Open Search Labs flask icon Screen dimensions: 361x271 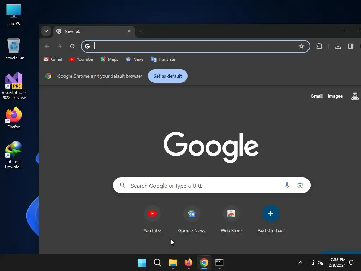click(x=355, y=96)
